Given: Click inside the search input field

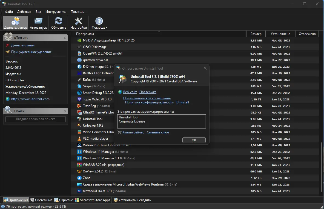Looking at the screenshot, I should tap(35, 119).
